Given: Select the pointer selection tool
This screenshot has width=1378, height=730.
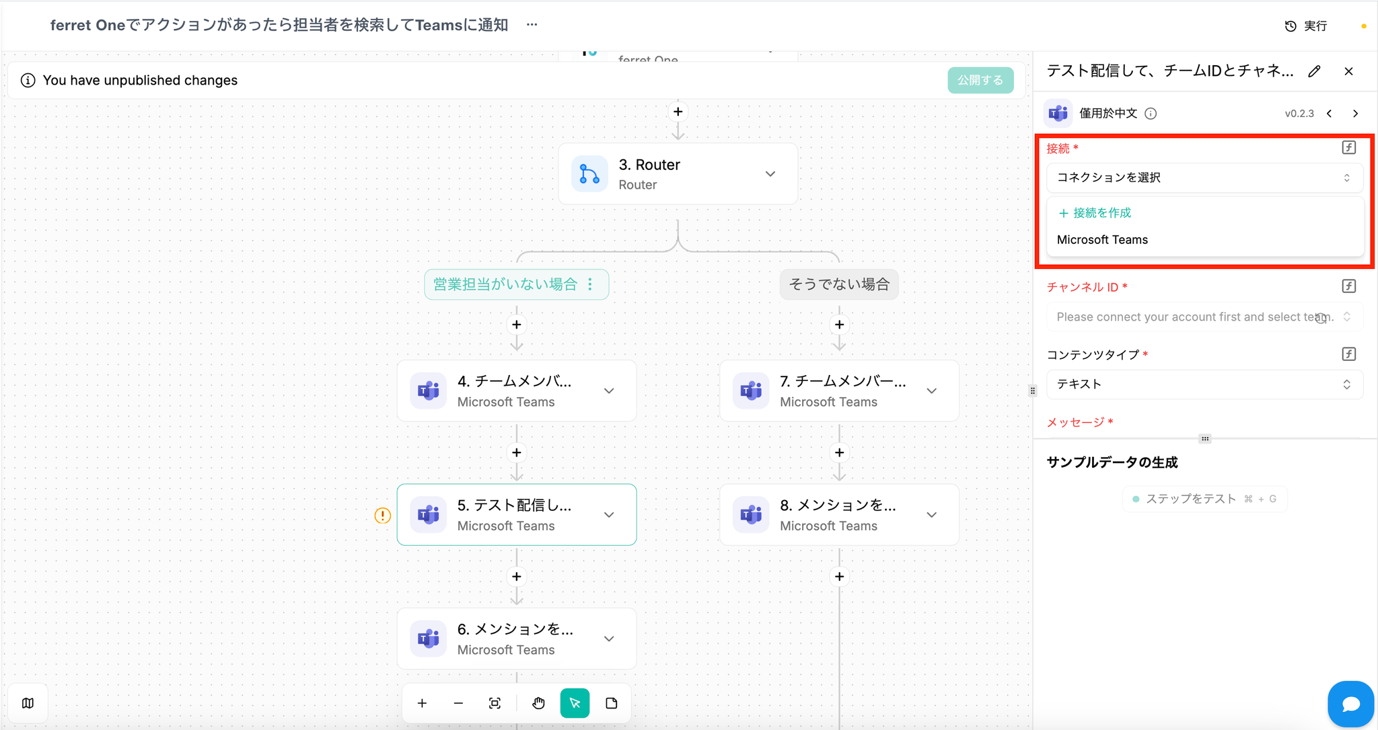Looking at the screenshot, I should (x=575, y=703).
